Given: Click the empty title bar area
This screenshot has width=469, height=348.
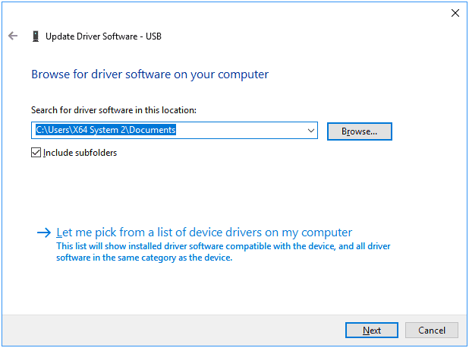Looking at the screenshot, I should [x=228, y=13].
